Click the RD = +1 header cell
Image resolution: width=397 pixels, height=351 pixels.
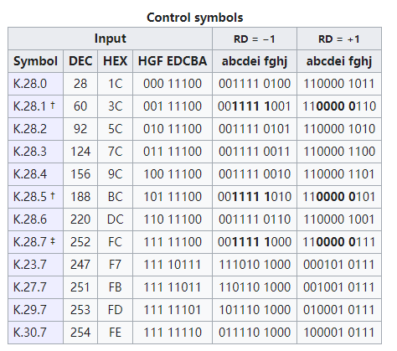[339, 39]
